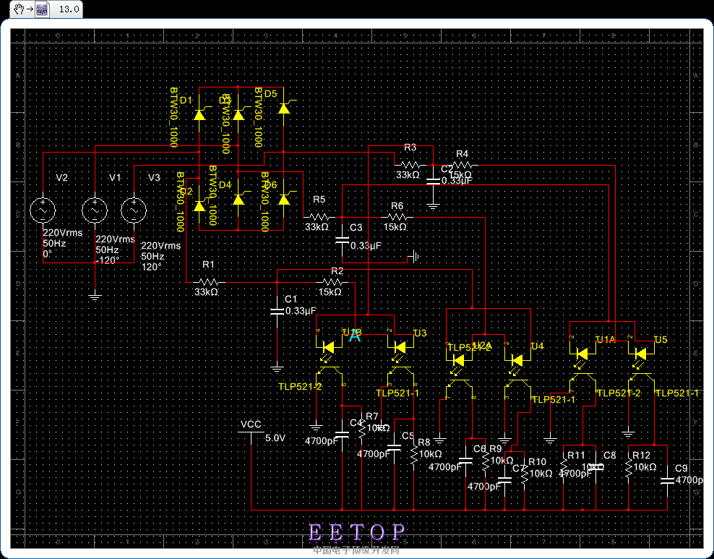Click the R10 10kΩ value text

pyautogui.click(x=541, y=474)
